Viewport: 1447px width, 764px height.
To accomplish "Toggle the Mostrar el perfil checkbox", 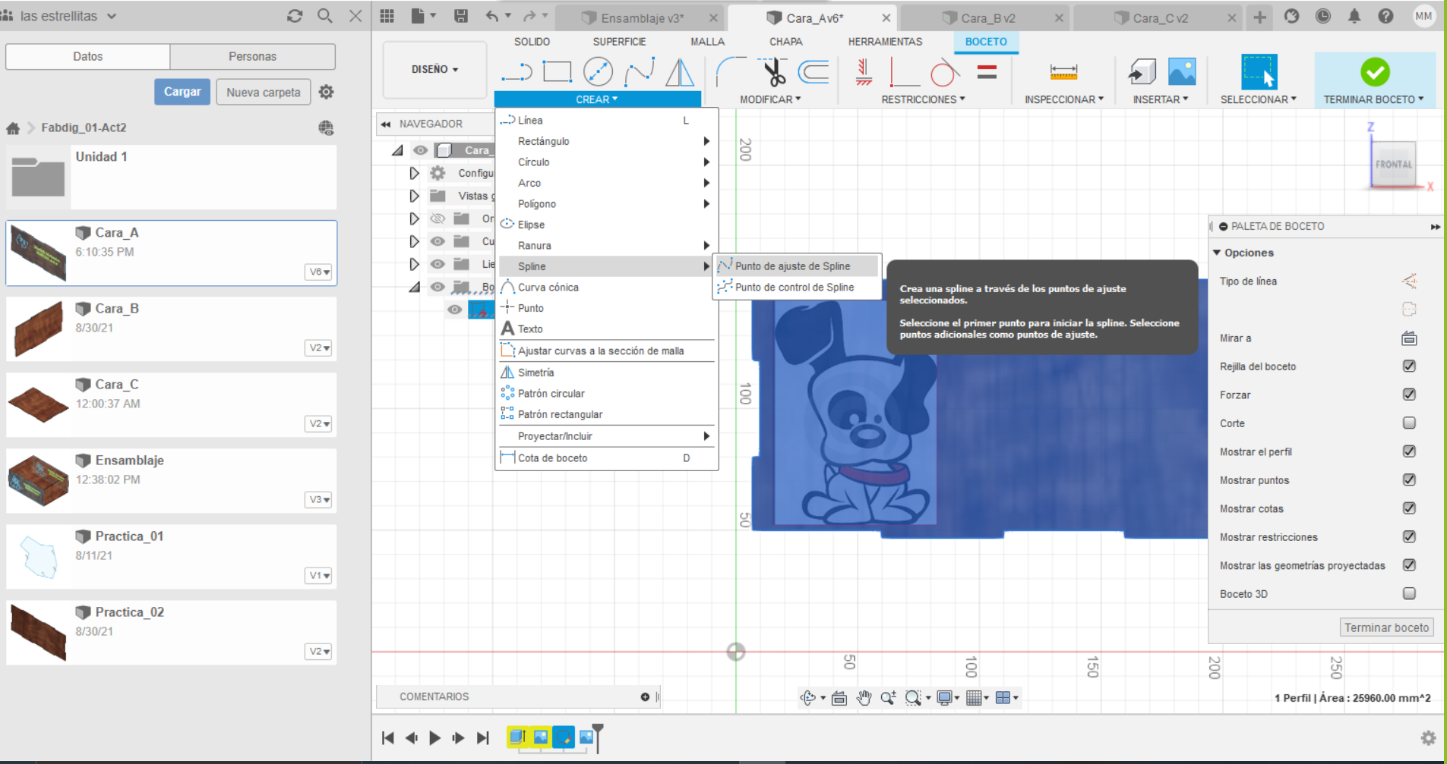I will 1409,451.
